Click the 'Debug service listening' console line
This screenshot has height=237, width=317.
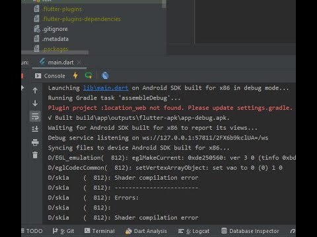click(x=158, y=138)
